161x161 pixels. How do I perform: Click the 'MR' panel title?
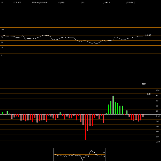coord(144,84)
